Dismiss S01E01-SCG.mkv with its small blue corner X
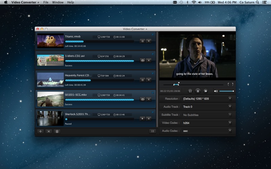Viewport: 271px width, 169px height. click(x=153, y=93)
